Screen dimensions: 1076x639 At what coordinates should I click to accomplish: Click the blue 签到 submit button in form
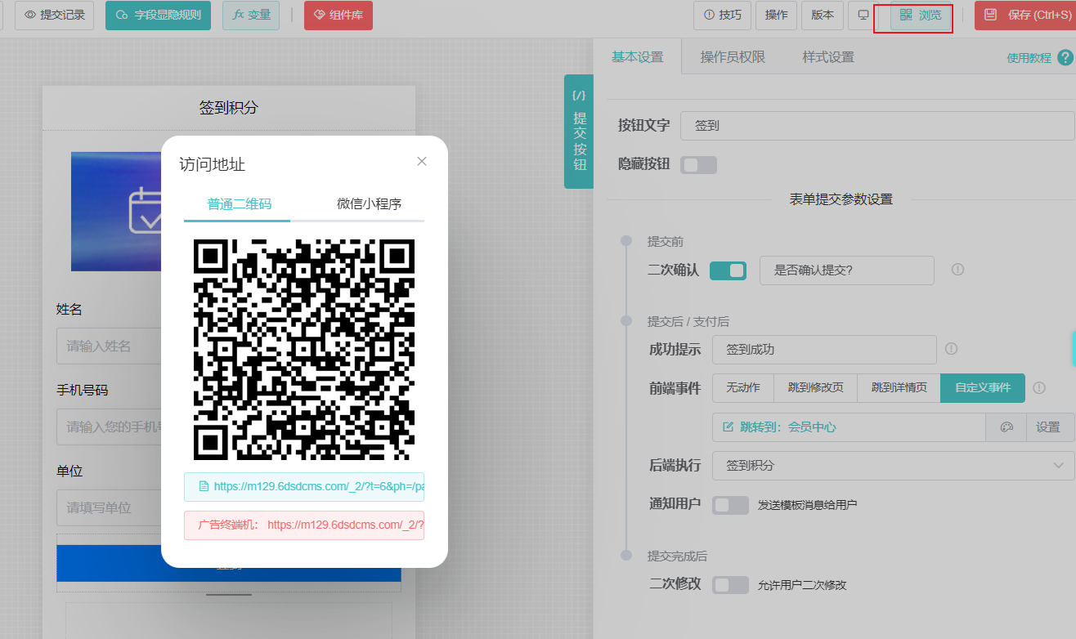pos(229,564)
